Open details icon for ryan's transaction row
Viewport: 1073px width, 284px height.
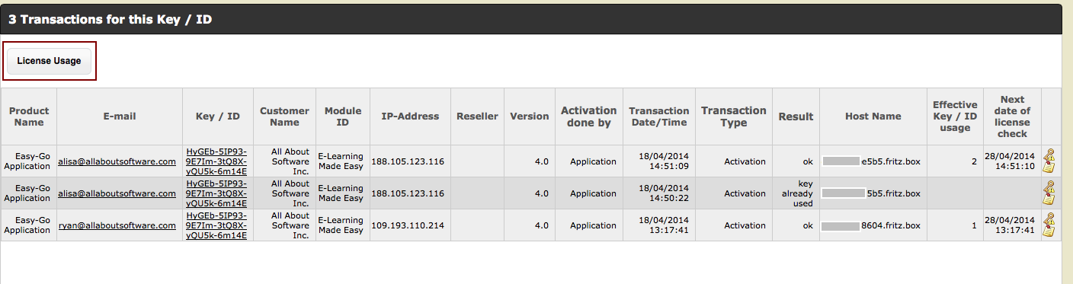(x=1050, y=225)
